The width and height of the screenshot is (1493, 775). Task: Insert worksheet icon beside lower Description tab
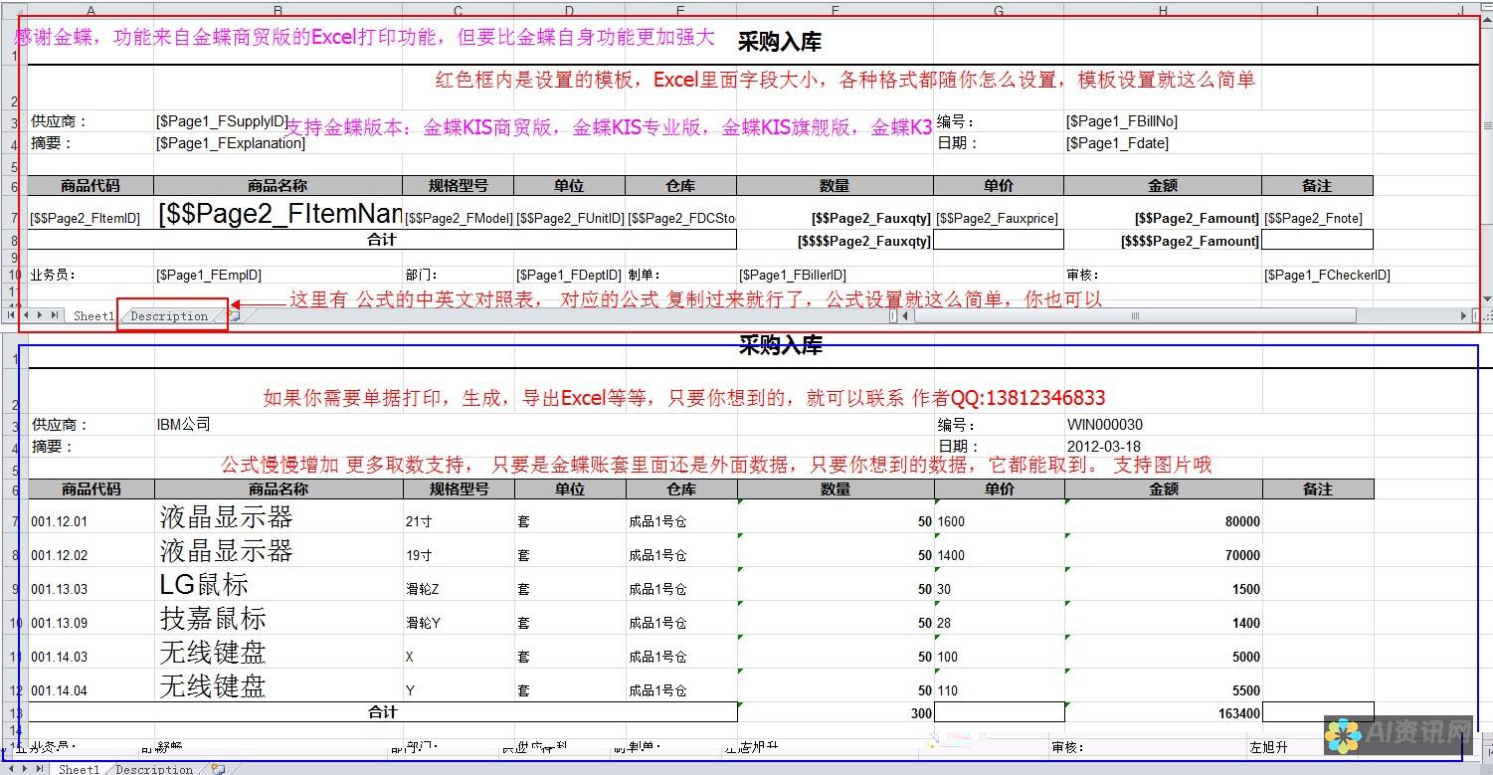[219, 769]
